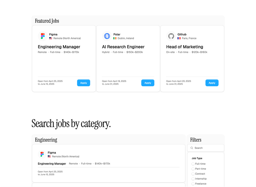Click the US flag in featured Figma card
Image resolution: width=256 pixels, height=187 pixels.
pos(51,38)
